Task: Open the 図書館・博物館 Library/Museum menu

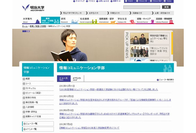Action: point(164,20)
